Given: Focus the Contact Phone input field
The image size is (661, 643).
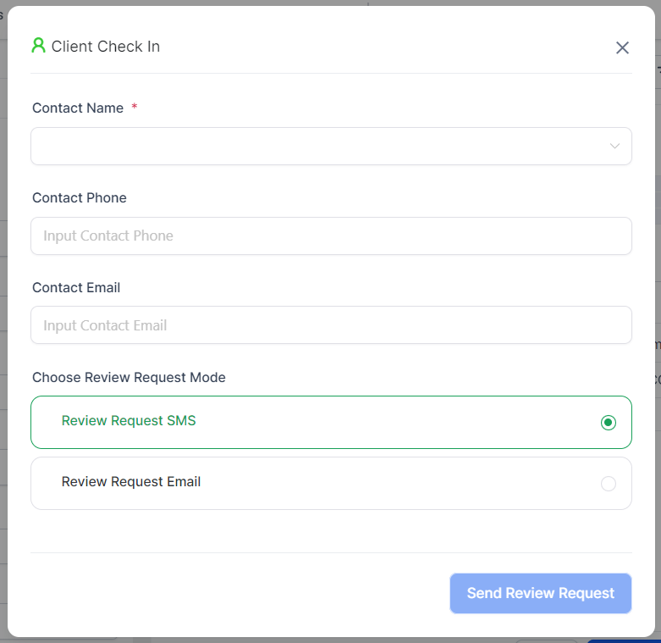Looking at the screenshot, I should pos(330,236).
